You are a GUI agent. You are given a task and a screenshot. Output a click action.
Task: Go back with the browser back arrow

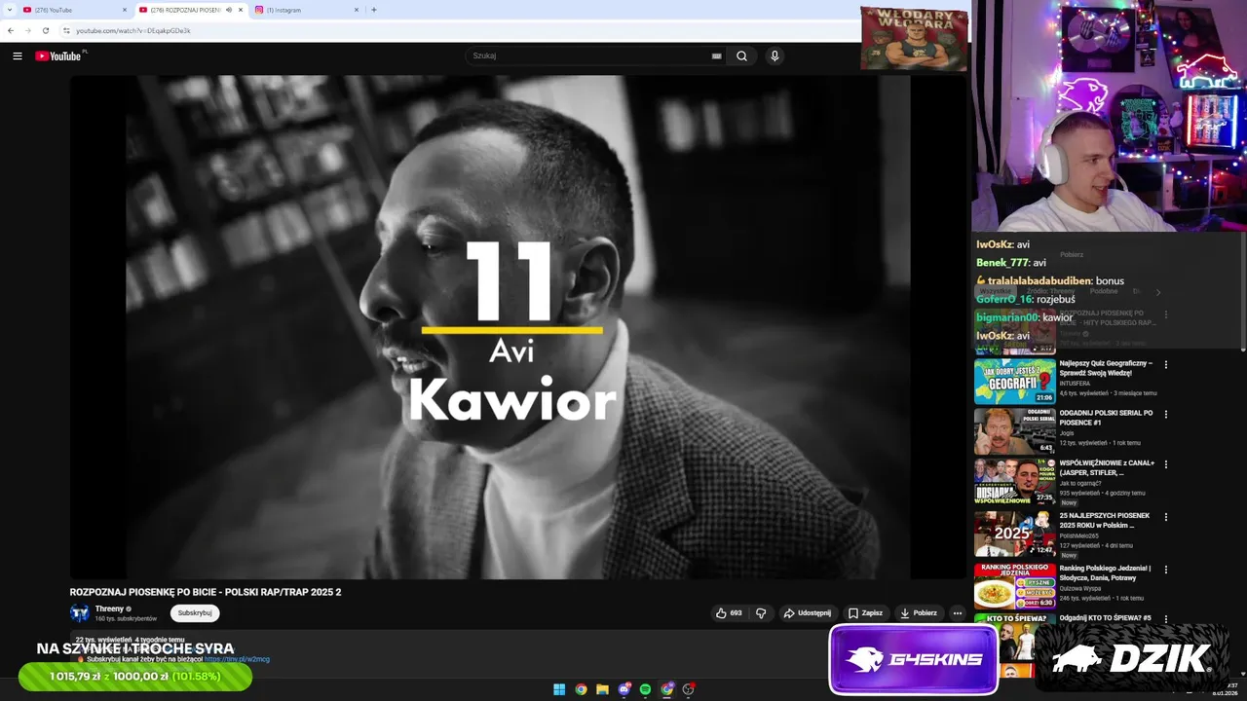[x=11, y=31]
